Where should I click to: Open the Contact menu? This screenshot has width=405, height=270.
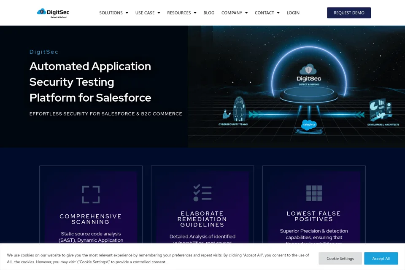coord(264,13)
